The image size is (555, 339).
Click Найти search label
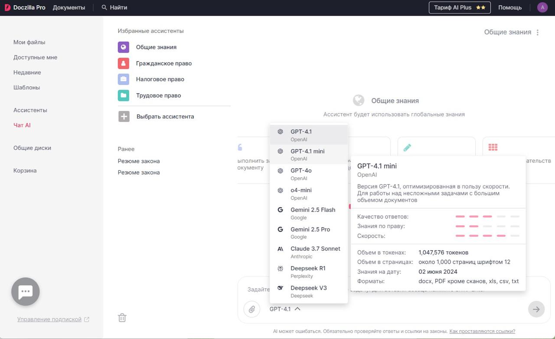click(118, 7)
